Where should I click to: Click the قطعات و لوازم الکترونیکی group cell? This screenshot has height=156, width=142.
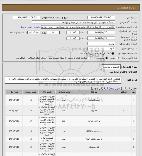[47, 139]
